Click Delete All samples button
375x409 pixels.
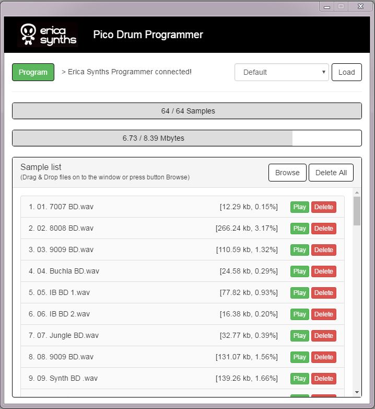[x=331, y=173]
